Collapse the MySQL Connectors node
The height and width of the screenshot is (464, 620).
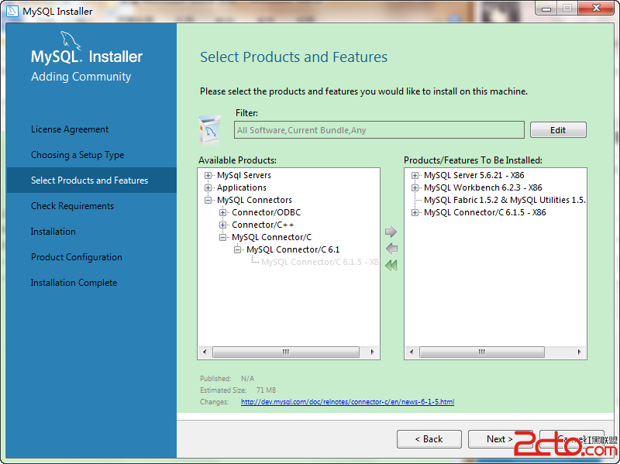tap(208, 200)
